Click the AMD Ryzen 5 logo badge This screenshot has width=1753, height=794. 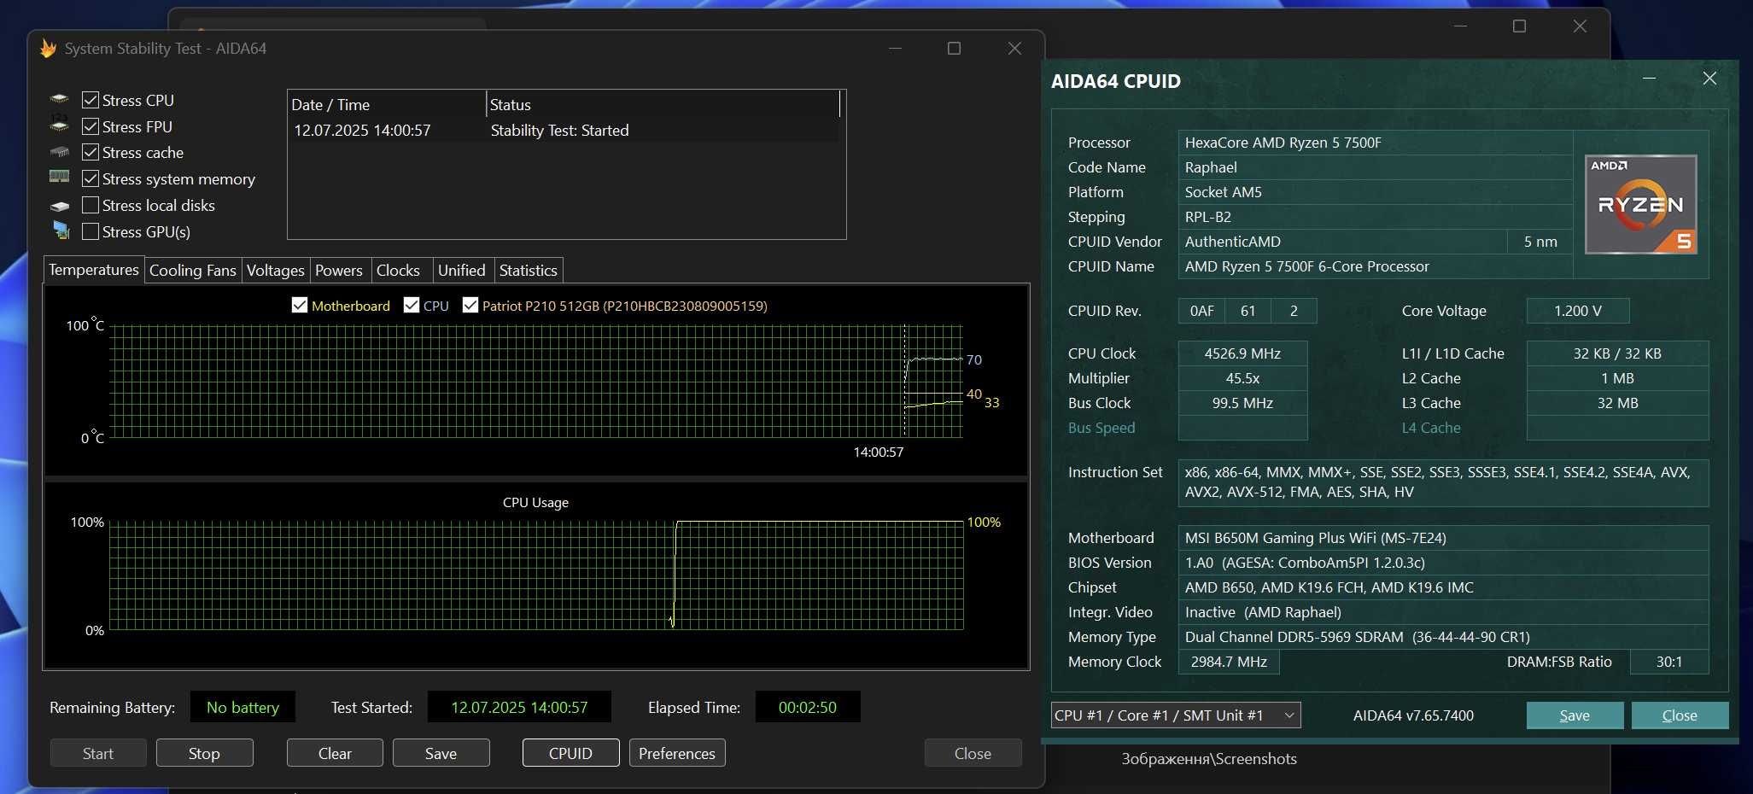pyautogui.click(x=1640, y=205)
